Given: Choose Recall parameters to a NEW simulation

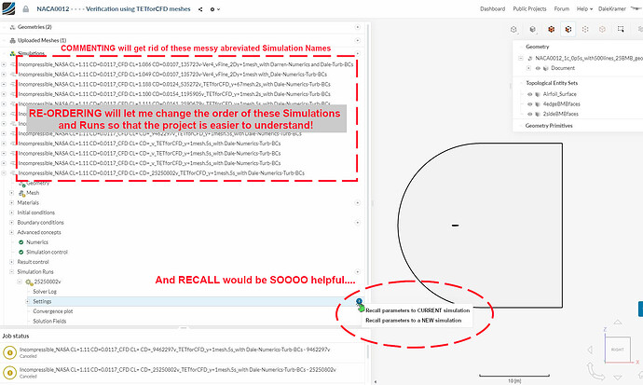Looking at the screenshot, I should pyautogui.click(x=414, y=321).
